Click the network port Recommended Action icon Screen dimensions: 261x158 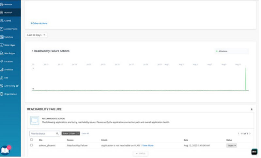[x=35, y=120]
